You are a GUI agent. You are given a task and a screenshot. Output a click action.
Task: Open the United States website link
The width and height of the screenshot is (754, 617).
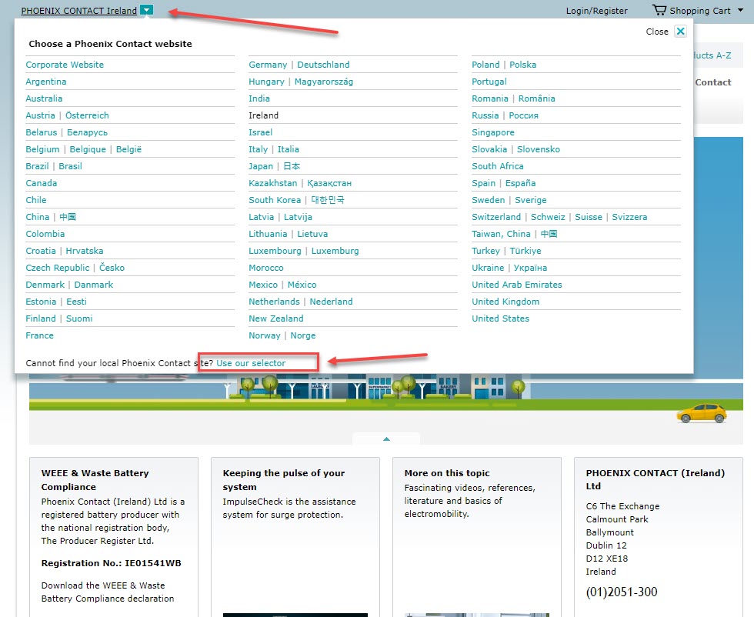pyautogui.click(x=500, y=319)
